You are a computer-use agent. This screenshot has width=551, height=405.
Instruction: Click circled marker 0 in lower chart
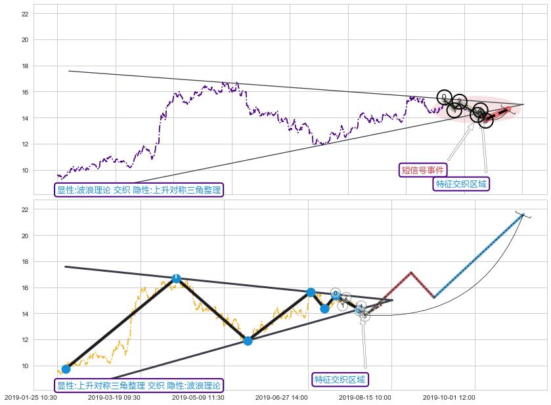[335, 293]
